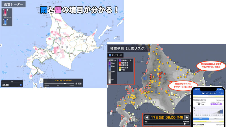Select the 雪害警戒 red legend swatch
Screen dimensions: 226x127
pos(120,63)
